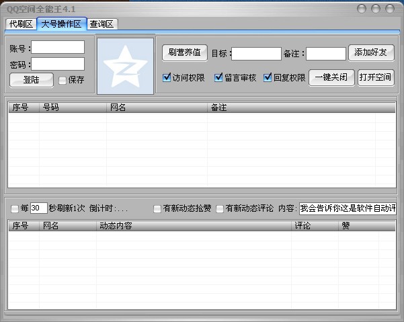This screenshot has height=322, width=404.
Task: Click the QQ空间 star avatar image
Action: (x=125, y=66)
